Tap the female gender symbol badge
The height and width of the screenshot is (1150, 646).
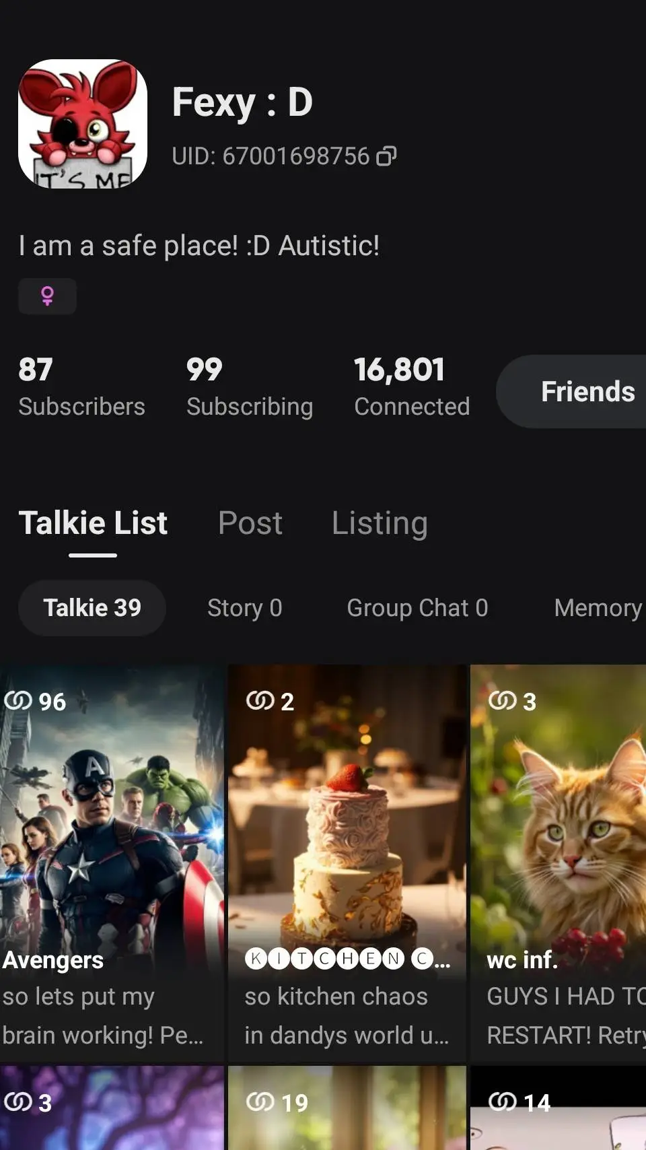(47, 296)
